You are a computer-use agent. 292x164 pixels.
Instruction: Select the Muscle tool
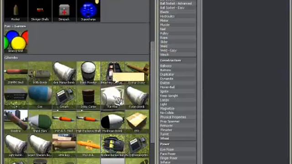click(178, 25)
